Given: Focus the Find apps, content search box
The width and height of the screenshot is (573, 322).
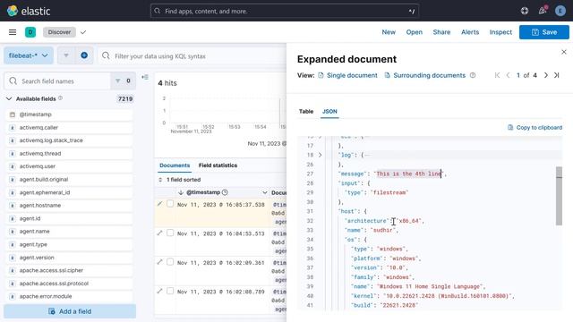Looking at the screenshot, I should click(x=285, y=11).
